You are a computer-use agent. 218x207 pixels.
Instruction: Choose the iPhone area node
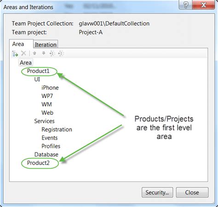[x=50, y=88]
